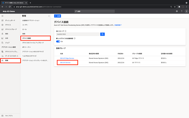Screen dimensions: 189x118
Task: Show auto-approve info tooltip icon
Action: (x=75, y=39)
